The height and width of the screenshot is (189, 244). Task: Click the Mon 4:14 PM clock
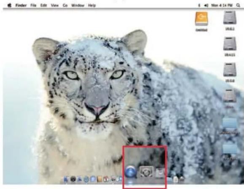coord(222,5)
